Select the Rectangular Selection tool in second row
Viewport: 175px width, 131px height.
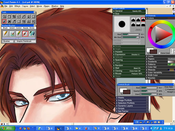pyautogui.click(x=19, y=21)
